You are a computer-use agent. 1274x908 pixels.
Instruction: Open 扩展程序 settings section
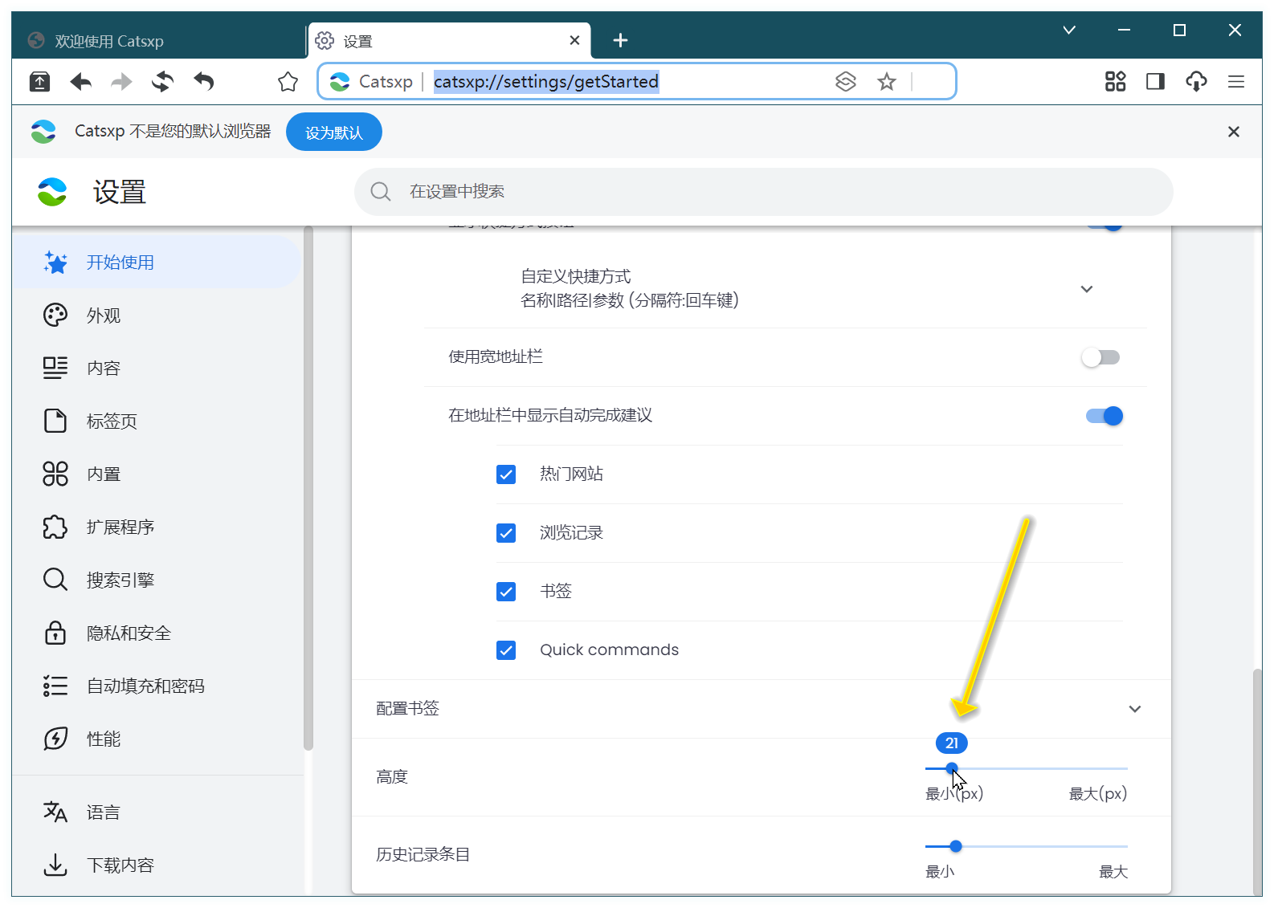(157, 527)
